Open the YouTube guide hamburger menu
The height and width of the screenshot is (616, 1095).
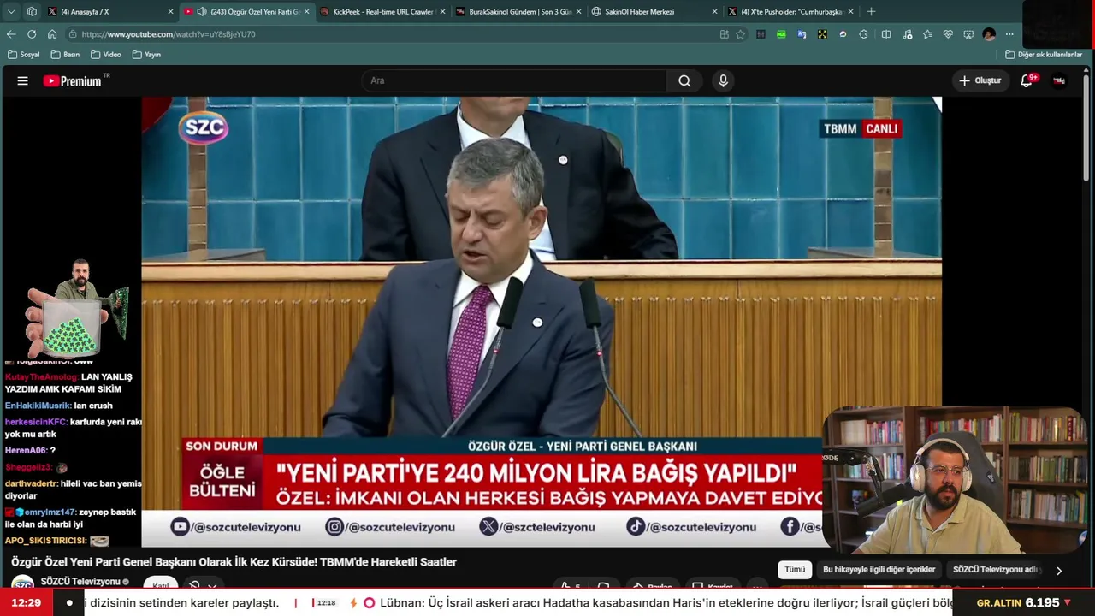click(x=23, y=80)
